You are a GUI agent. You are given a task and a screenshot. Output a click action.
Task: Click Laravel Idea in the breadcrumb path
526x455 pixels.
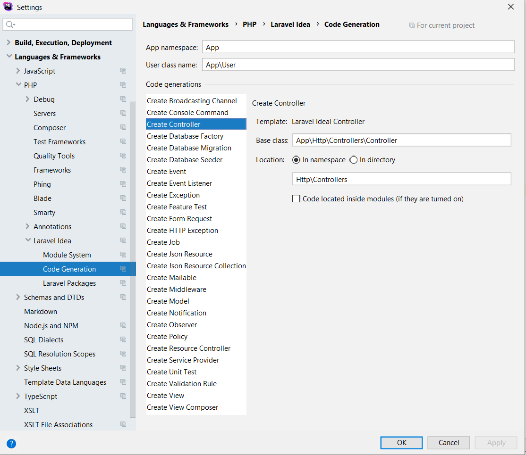290,25
